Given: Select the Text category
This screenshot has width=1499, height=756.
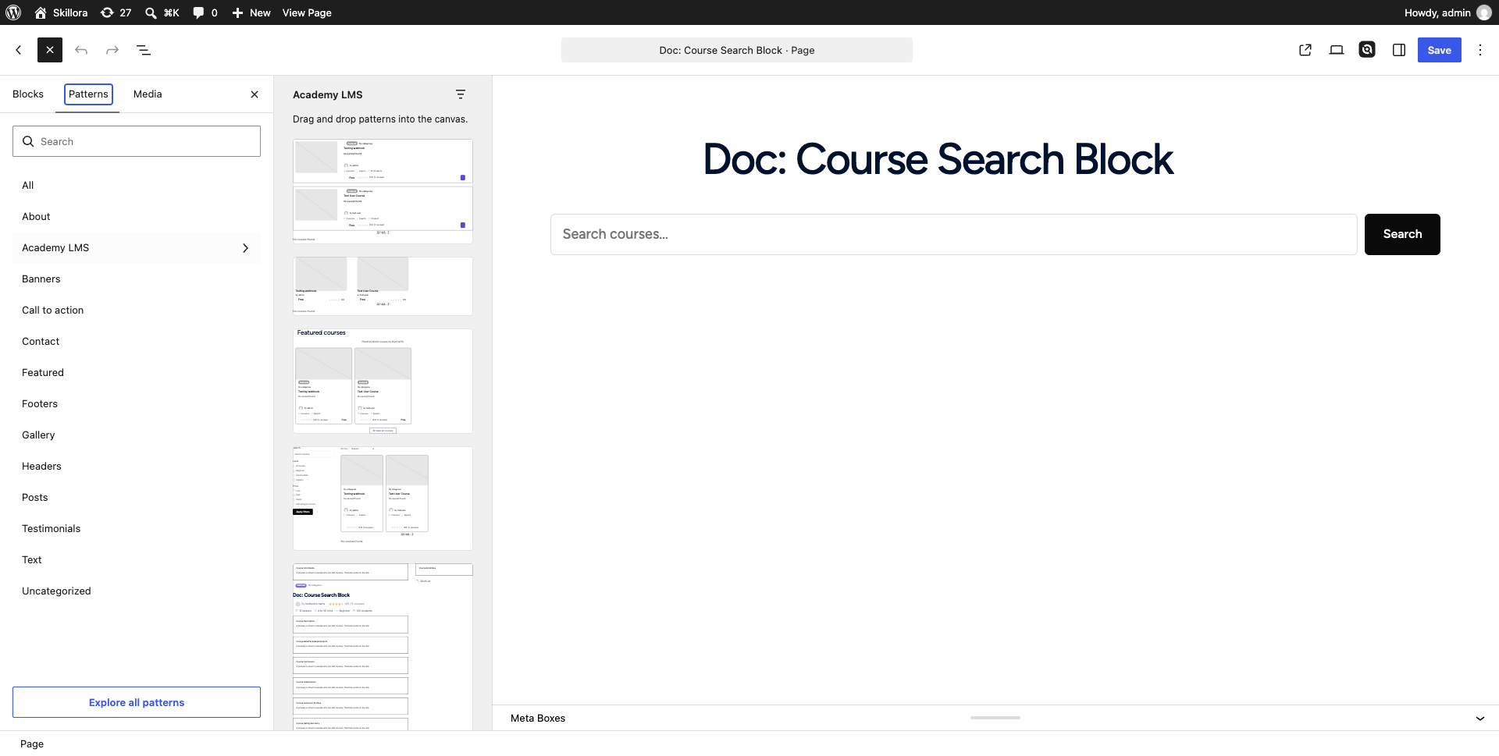Looking at the screenshot, I should coord(137,559).
